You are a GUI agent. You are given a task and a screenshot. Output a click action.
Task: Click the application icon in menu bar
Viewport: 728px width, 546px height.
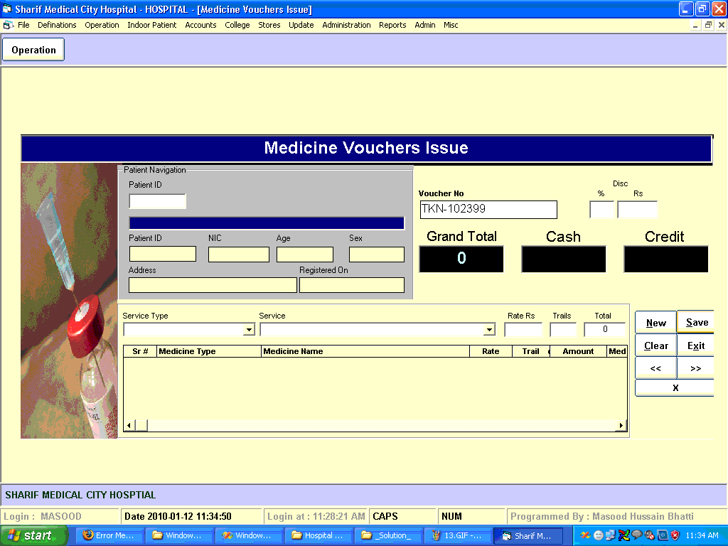click(x=9, y=25)
